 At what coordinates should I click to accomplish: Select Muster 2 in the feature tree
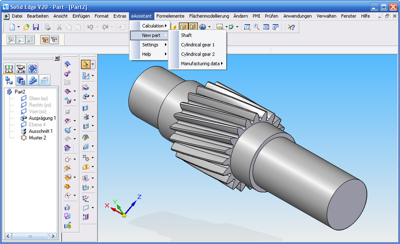click(37, 137)
